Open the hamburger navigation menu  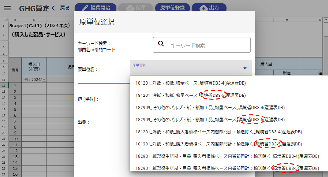(x=7, y=8)
